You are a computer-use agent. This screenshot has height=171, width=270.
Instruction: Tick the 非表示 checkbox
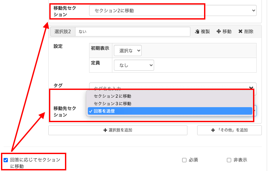pos(229,160)
